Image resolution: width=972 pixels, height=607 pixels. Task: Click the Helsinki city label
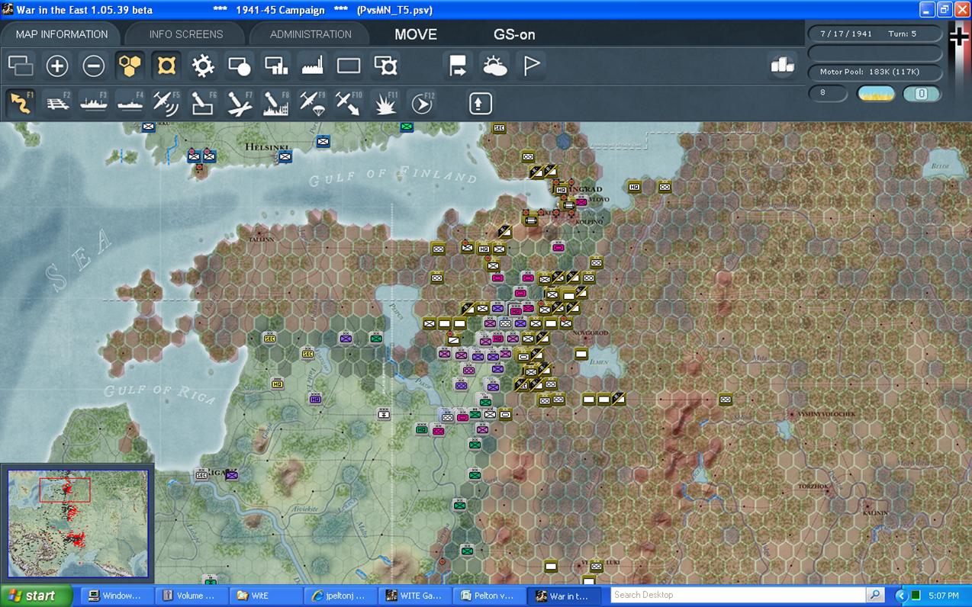(x=266, y=146)
